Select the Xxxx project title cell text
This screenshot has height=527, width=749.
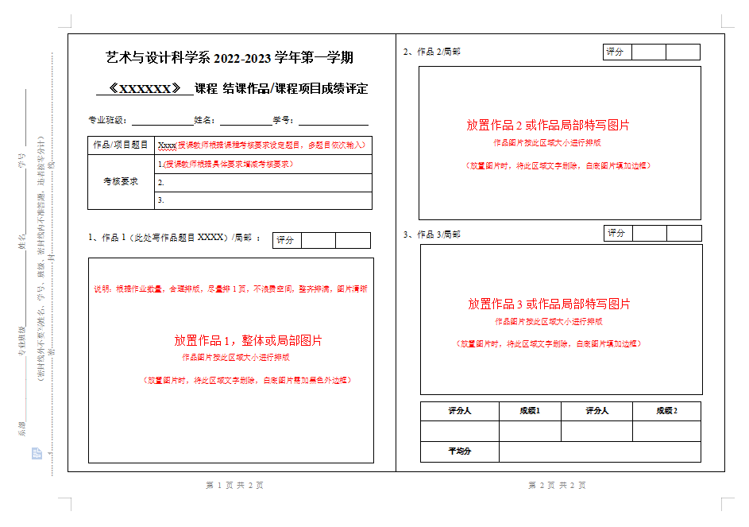click(262, 145)
